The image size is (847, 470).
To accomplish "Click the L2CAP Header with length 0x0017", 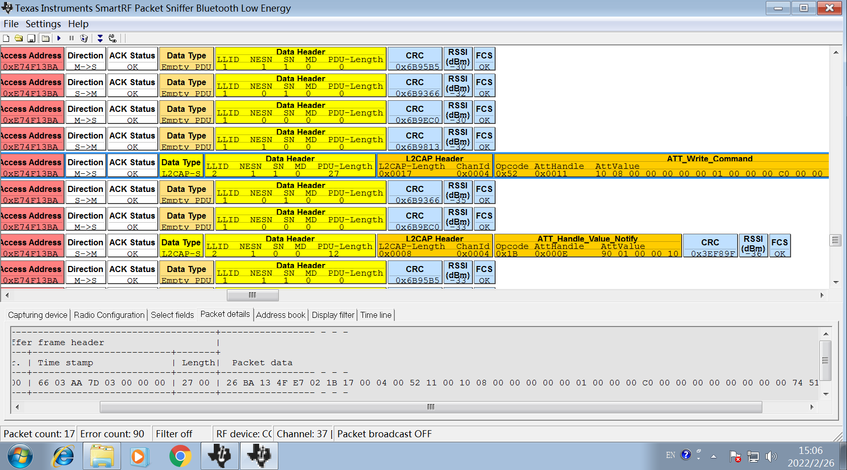I will [435, 166].
